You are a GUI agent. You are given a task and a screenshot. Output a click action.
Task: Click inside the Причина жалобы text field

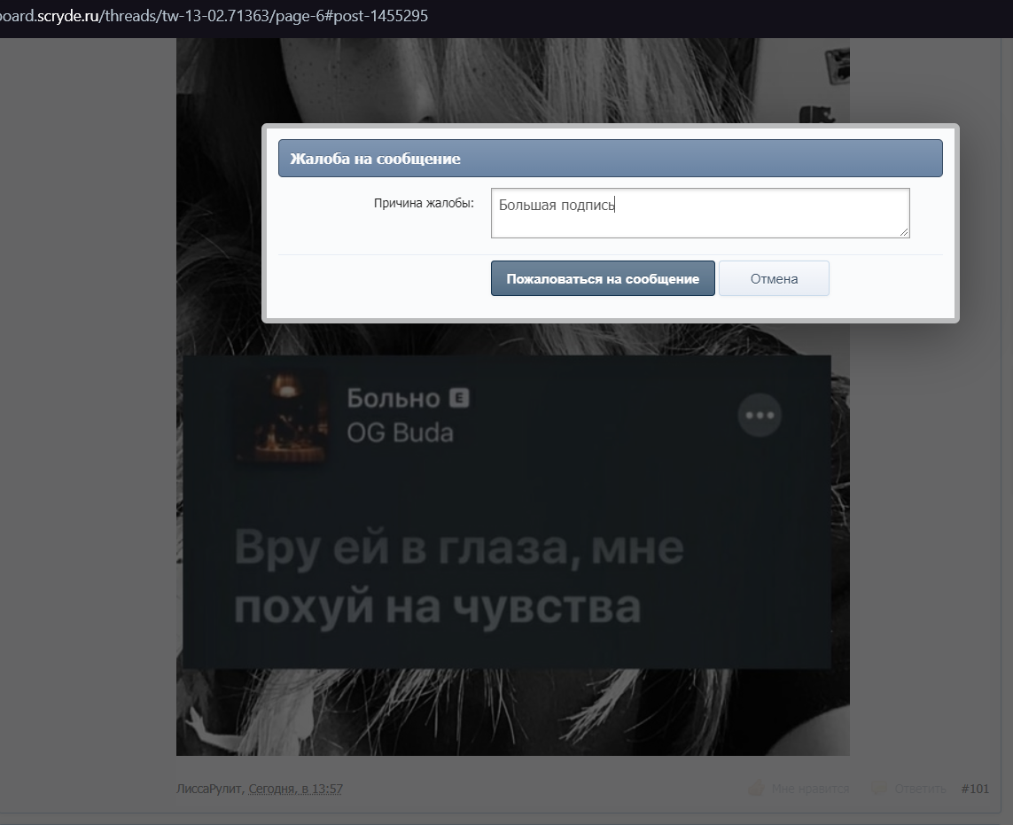tap(699, 213)
